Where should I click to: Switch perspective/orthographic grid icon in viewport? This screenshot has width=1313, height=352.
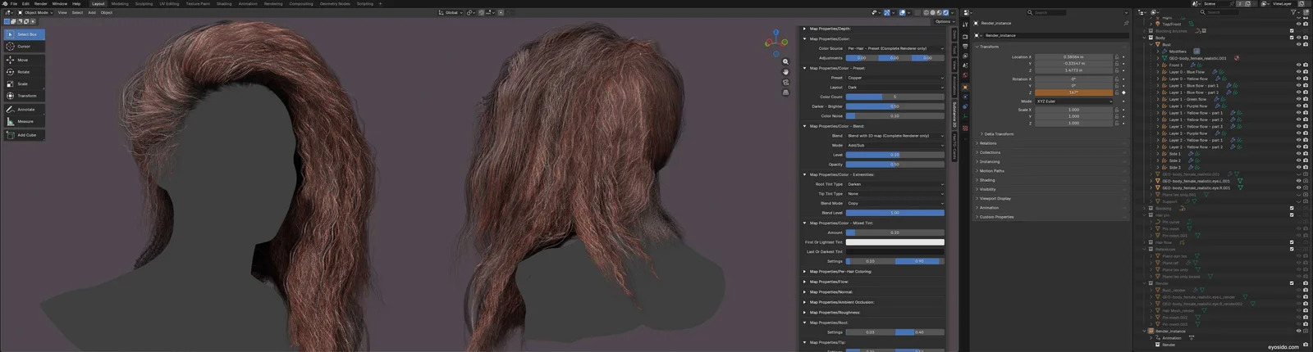[x=785, y=93]
